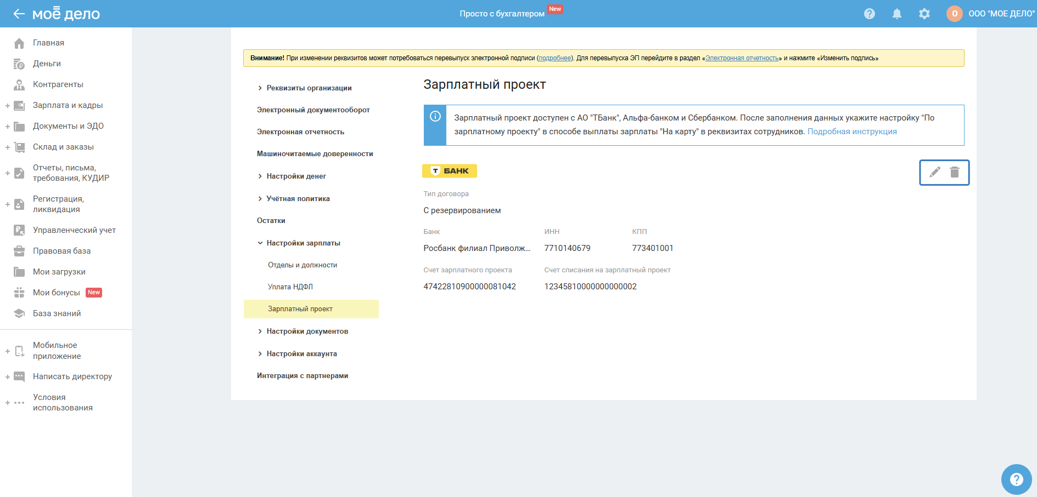Open Электронный документооборот settings
The width and height of the screenshot is (1037, 497).
point(313,110)
